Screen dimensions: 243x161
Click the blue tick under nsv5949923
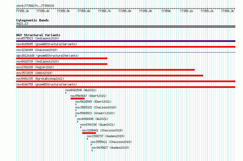point(76,116)
